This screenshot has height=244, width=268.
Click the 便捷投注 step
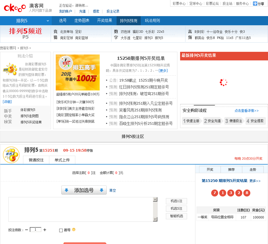[234, 121]
